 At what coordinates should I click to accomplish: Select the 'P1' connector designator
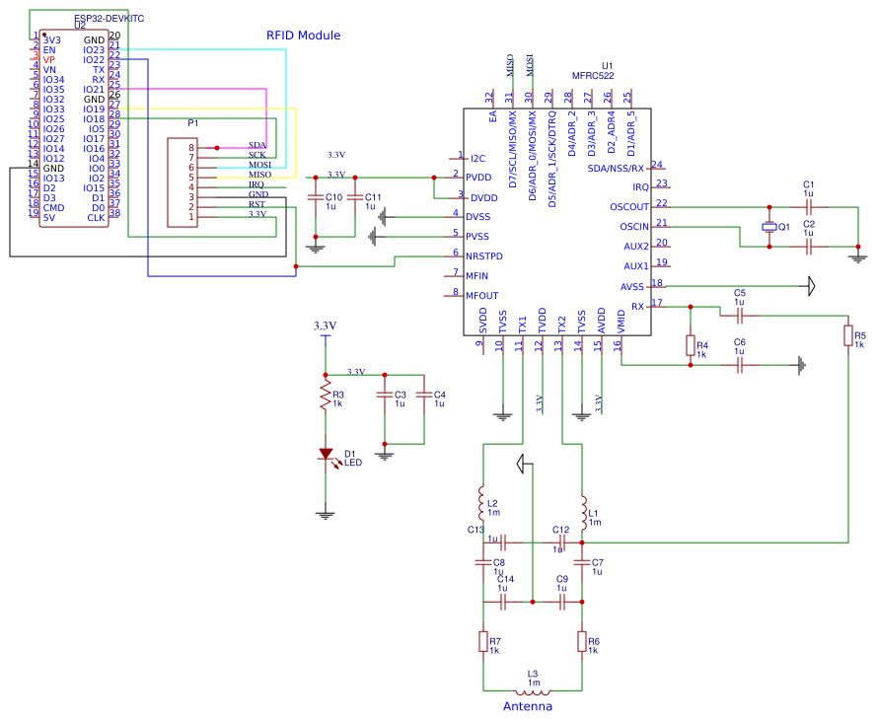(x=193, y=123)
